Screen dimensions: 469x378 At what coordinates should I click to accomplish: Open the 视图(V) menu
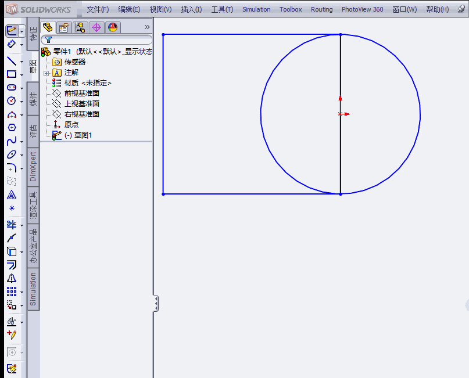(160, 9)
